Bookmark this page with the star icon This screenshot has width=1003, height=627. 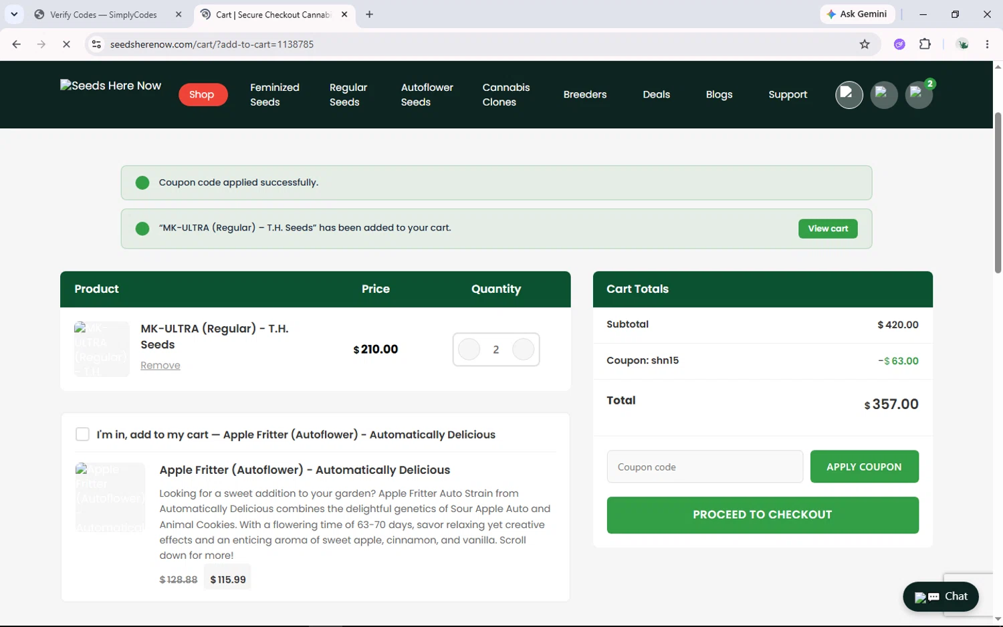click(865, 44)
